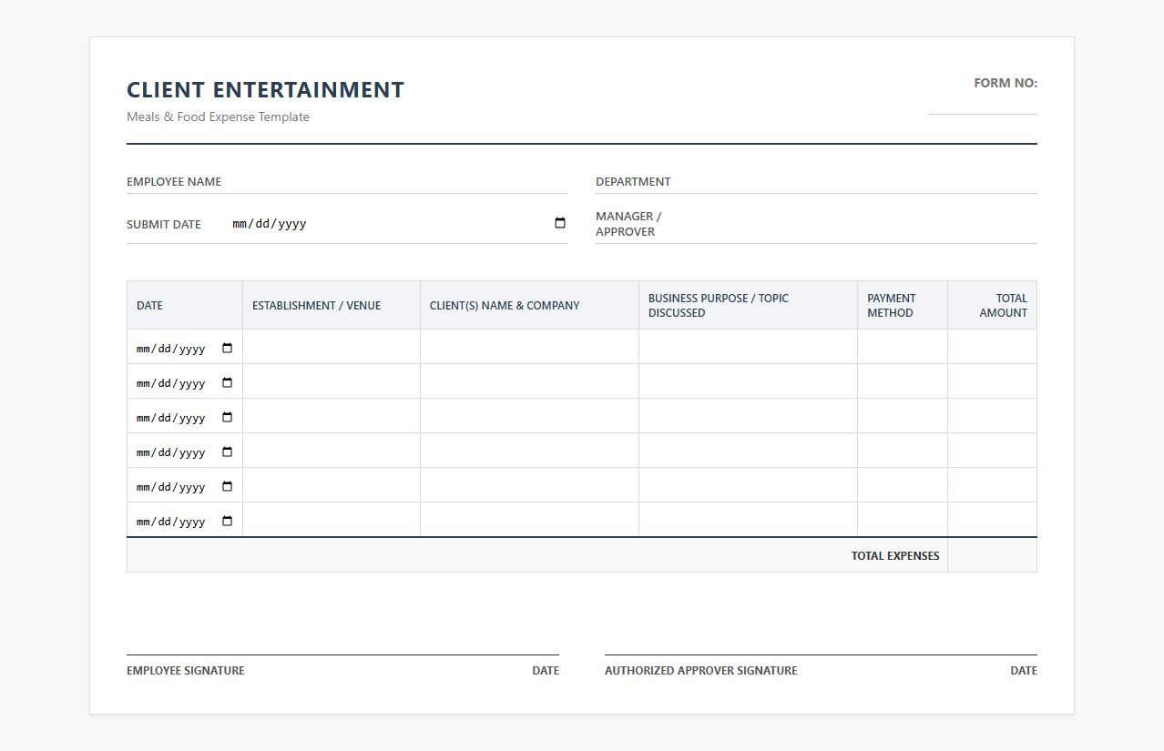Image resolution: width=1164 pixels, height=751 pixels.
Task: Click third row Business Purpose cell
Action: point(748,416)
